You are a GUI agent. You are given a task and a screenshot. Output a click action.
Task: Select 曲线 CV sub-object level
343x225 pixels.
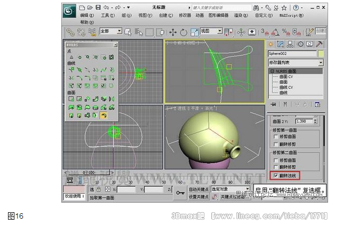[x=286, y=87]
